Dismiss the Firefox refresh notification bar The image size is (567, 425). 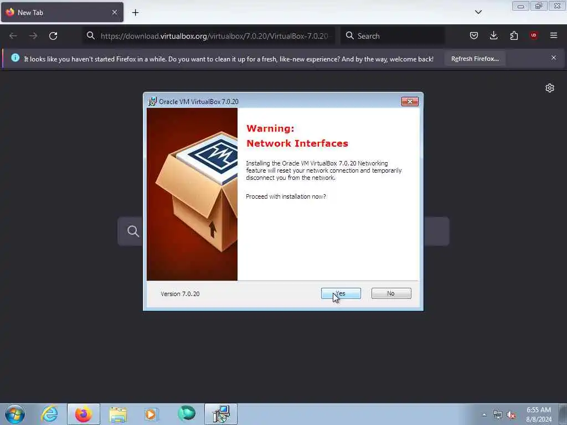(553, 58)
